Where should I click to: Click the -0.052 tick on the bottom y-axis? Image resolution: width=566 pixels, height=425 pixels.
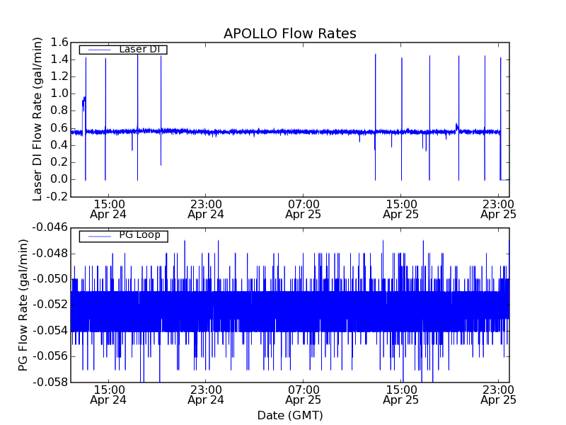50,305
